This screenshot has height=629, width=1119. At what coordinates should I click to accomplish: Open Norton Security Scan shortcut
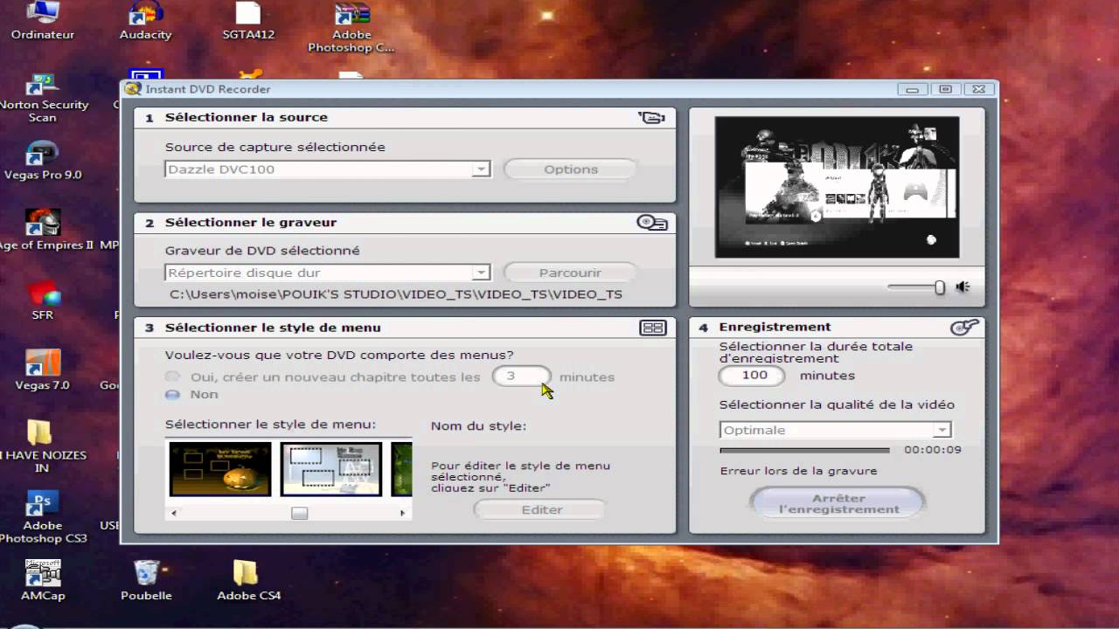coord(42,99)
